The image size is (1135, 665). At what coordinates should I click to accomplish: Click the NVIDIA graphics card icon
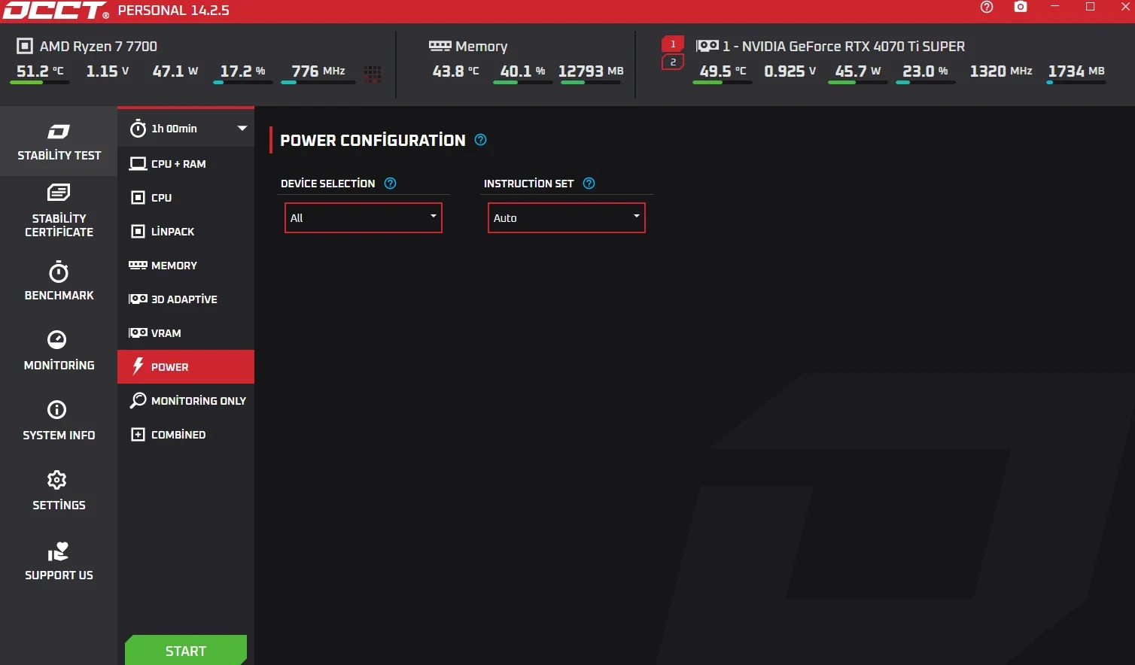tap(707, 46)
